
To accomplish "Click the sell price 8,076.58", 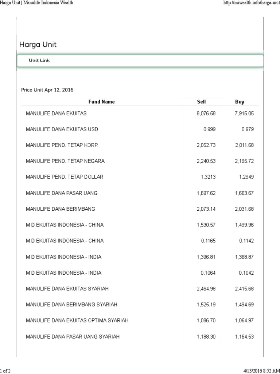I will pyautogui.click(x=206, y=113).
